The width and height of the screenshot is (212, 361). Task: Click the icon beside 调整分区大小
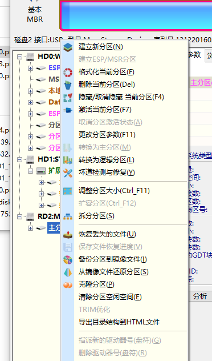click(68, 191)
